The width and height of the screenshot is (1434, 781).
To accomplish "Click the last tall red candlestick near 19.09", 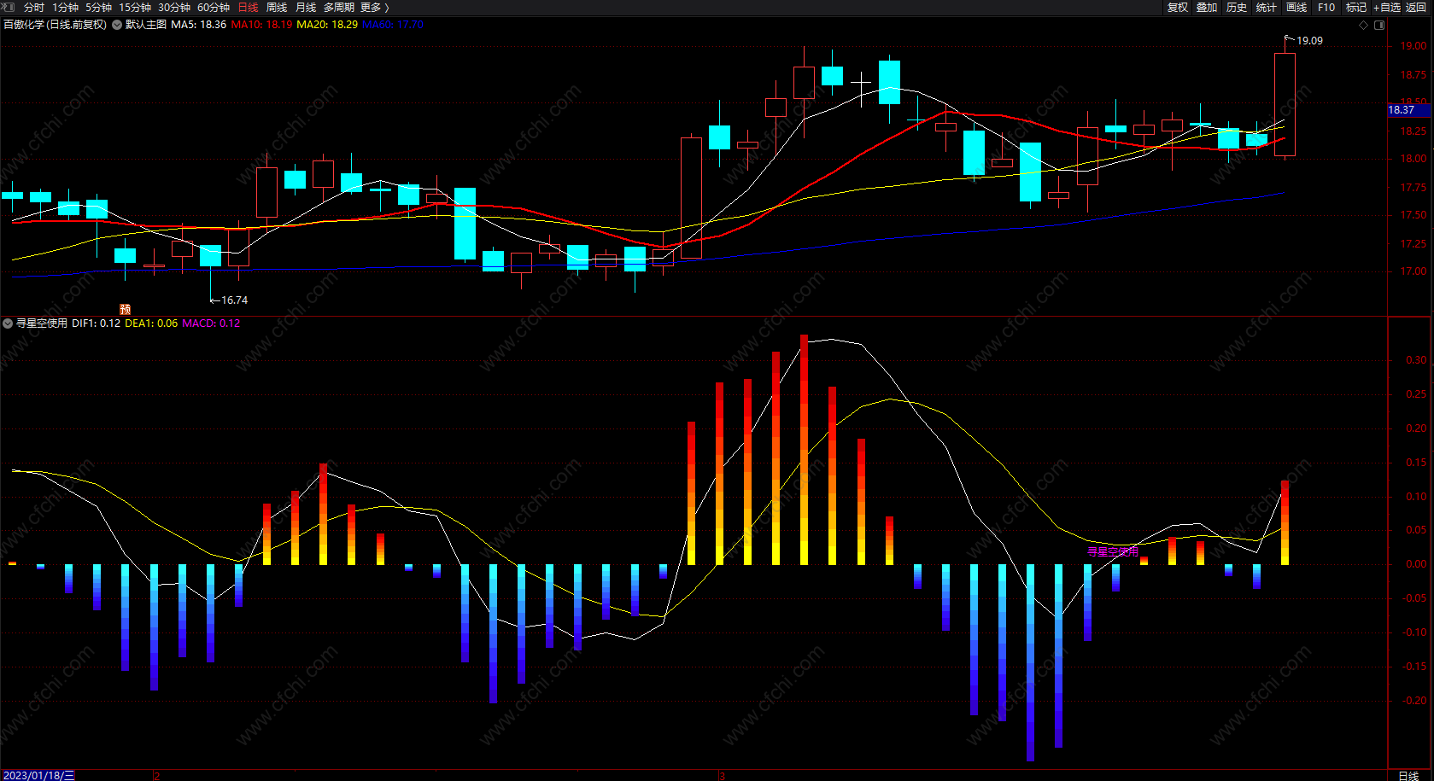I will 1285,104.
